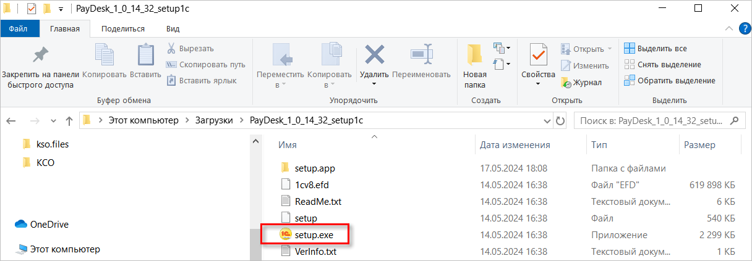Switch to the Вид ribbon tab
Screen dimensions: 752x261
point(173,28)
